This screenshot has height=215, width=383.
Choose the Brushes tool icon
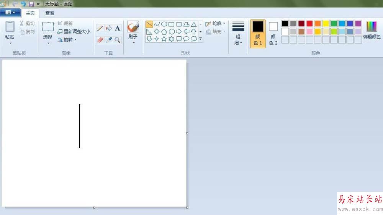point(133,27)
